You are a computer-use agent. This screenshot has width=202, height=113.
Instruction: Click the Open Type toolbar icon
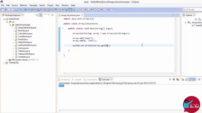coord(56,9)
